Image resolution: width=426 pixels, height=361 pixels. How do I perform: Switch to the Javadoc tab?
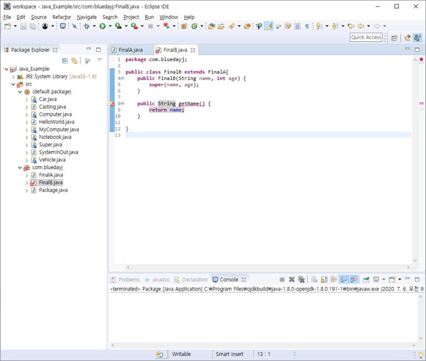click(x=158, y=280)
